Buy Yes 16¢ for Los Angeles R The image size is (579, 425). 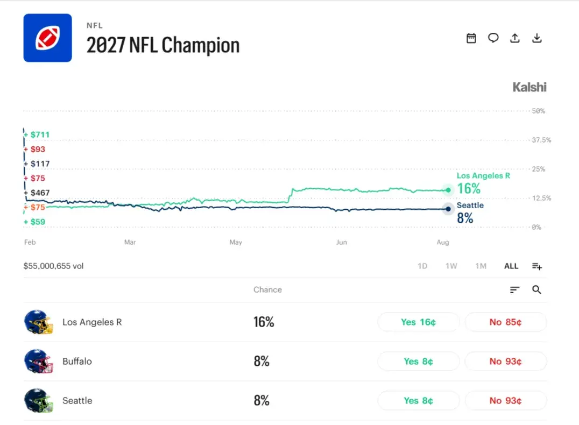click(x=418, y=322)
